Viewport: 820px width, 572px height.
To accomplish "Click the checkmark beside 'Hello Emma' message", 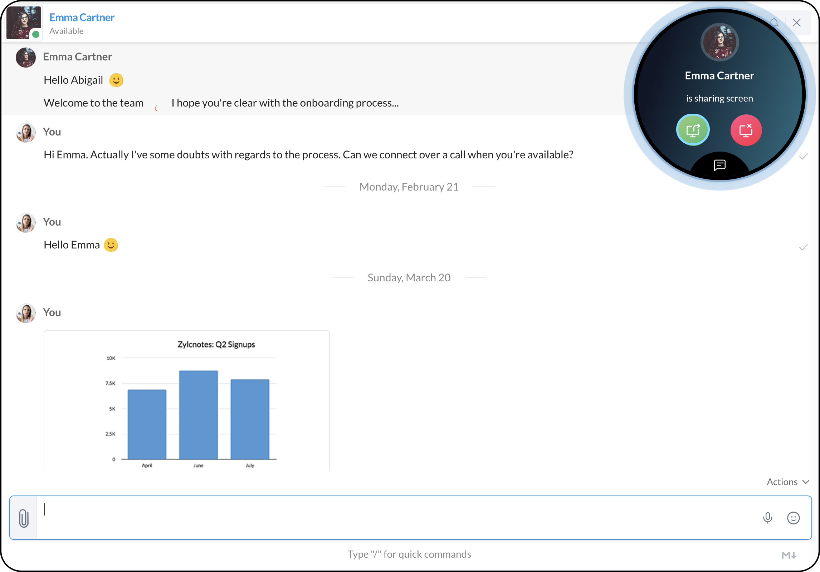I will pyautogui.click(x=803, y=247).
